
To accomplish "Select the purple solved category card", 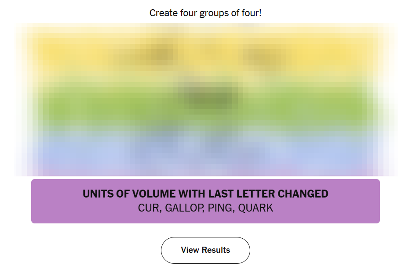I will [x=205, y=201].
